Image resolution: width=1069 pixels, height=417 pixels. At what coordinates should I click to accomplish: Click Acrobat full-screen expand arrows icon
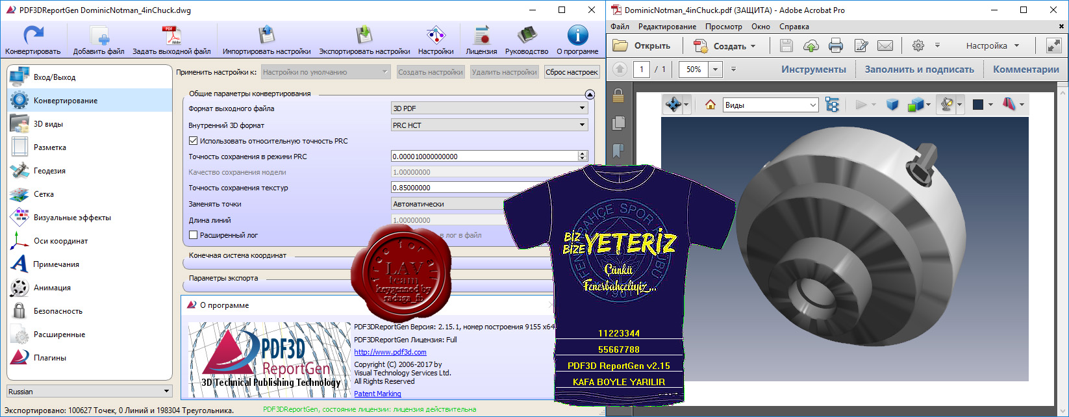coord(1053,45)
